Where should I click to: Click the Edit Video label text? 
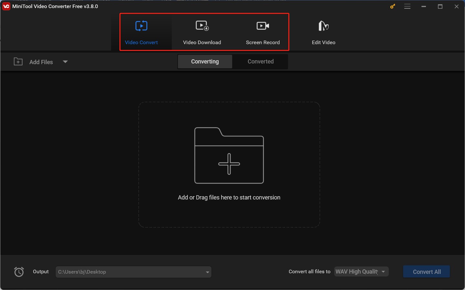point(324,42)
